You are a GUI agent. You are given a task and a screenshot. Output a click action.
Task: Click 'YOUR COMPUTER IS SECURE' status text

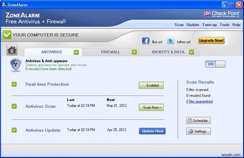tap(45, 35)
